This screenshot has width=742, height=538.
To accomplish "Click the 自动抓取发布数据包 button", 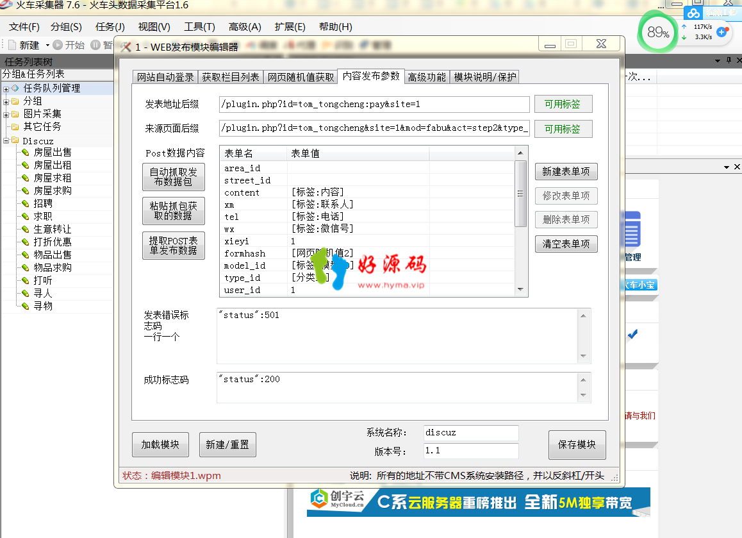I will [x=174, y=177].
